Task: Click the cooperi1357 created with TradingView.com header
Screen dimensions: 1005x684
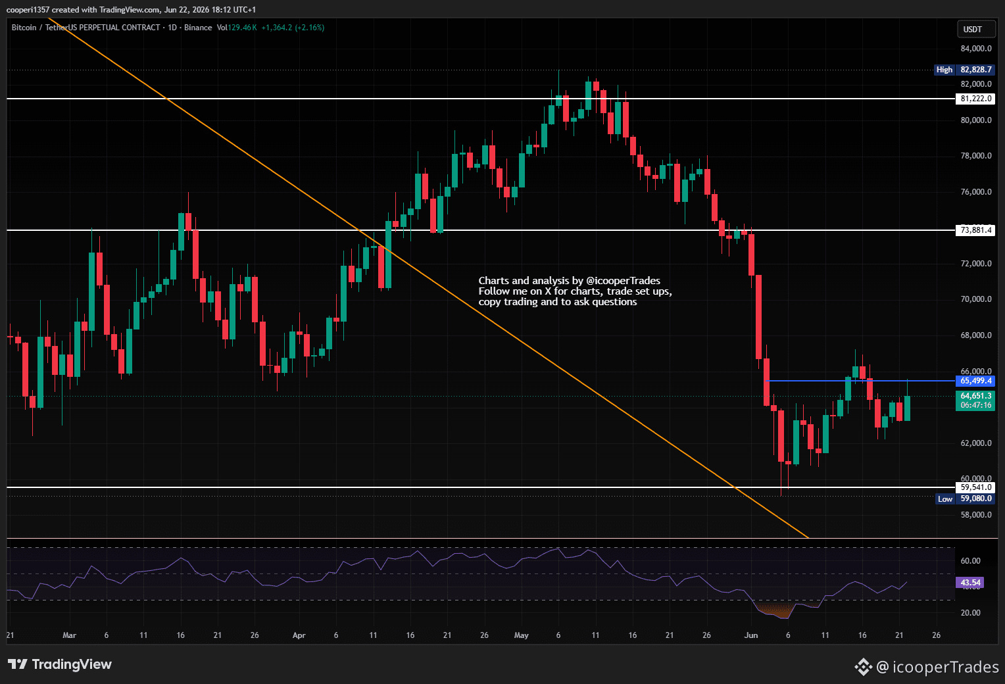Action: [131, 10]
